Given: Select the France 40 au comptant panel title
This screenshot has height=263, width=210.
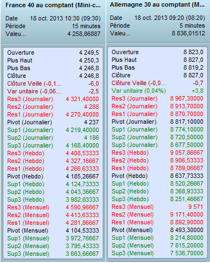Looking at the screenshot, I should tap(53, 5).
